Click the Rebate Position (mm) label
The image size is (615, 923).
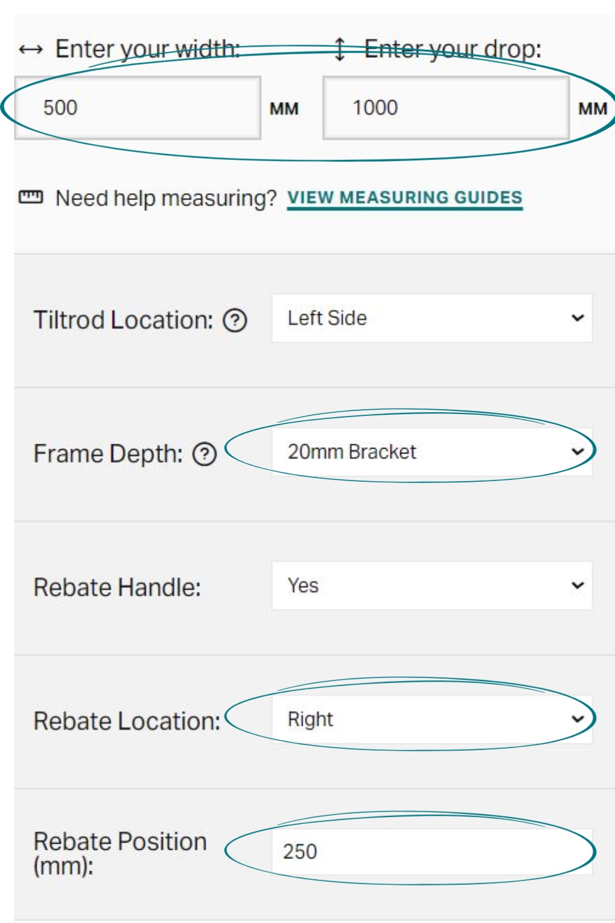click(x=120, y=853)
